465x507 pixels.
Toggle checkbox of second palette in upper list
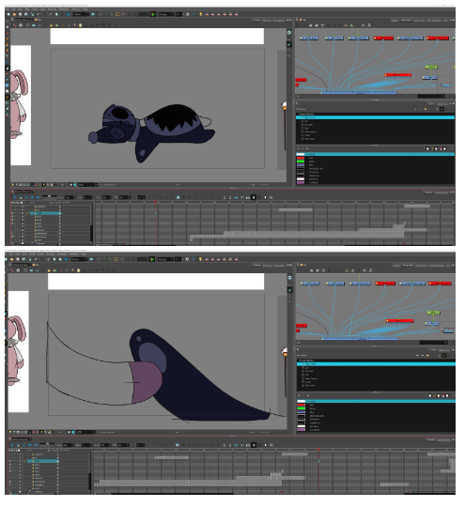coord(302,121)
